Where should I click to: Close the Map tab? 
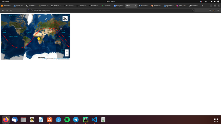pos(136,6)
